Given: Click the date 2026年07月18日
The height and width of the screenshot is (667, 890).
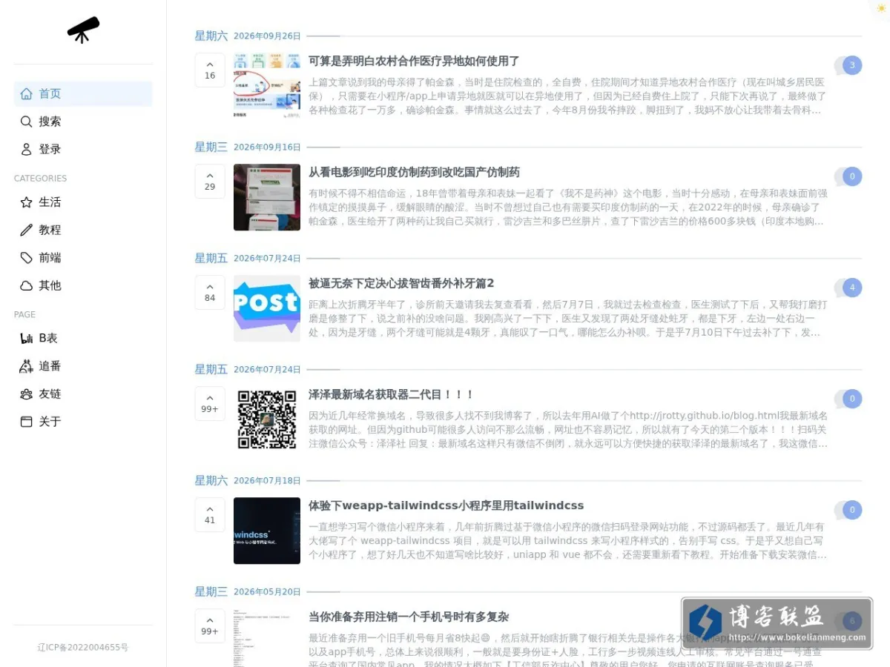Looking at the screenshot, I should click(x=267, y=480).
